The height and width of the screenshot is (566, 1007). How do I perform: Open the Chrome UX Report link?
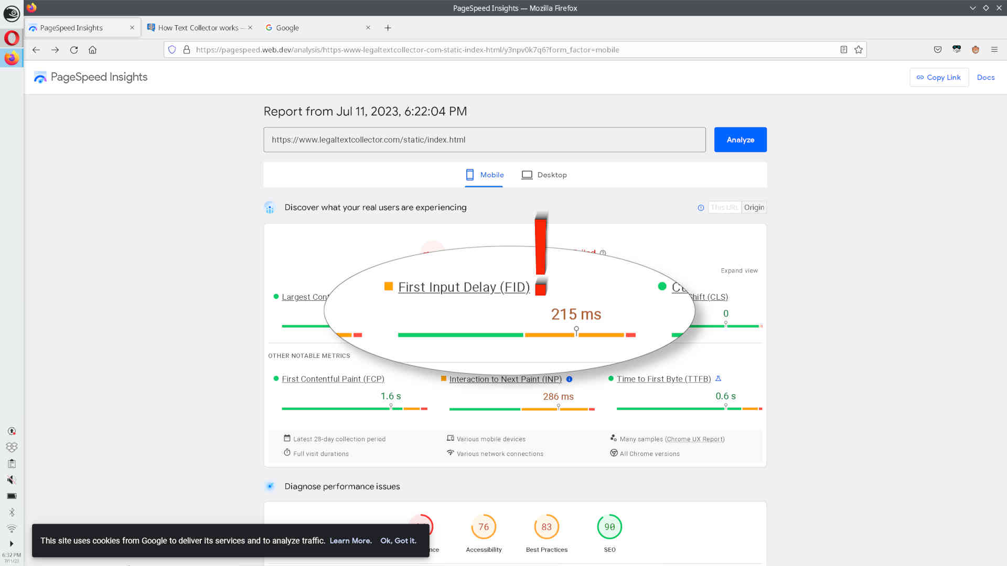(x=695, y=439)
